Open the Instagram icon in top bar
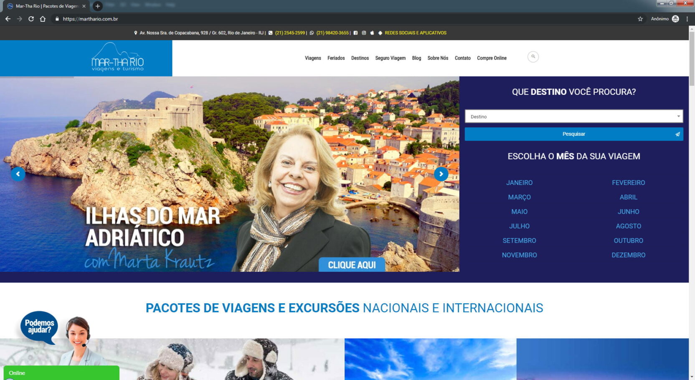Image resolution: width=695 pixels, height=380 pixels. pyautogui.click(x=364, y=33)
